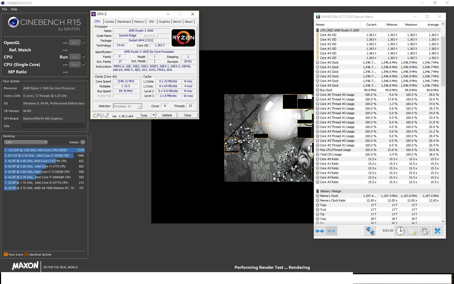
Task: Click icon beside Memory Clock row
Action: click(x=318, y=196)
